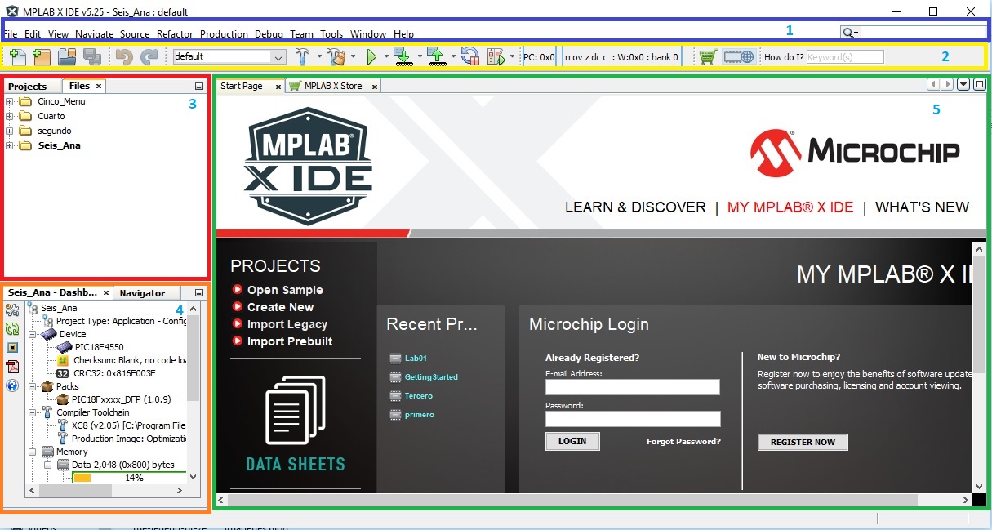The image size is (992, 530).
Task: Click the LOGIN button
Action: [572, 441]
